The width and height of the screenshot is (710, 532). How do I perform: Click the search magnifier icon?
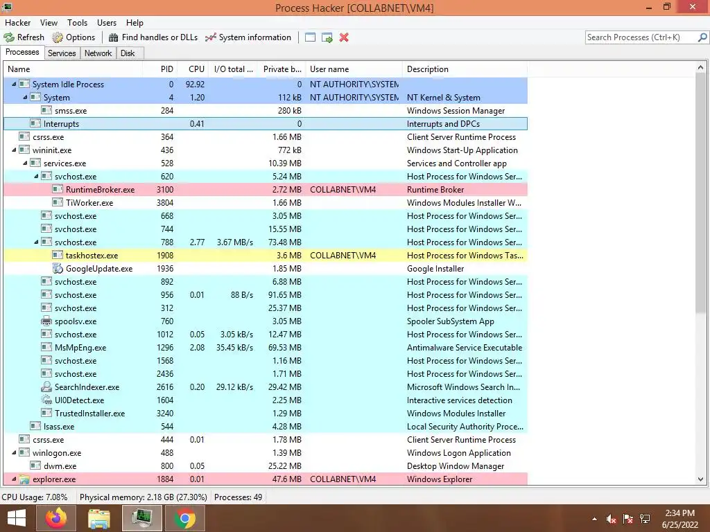tap(702, 37)
